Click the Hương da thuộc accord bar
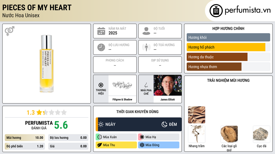Screen dimensions: 275x154 coord(228,57)
